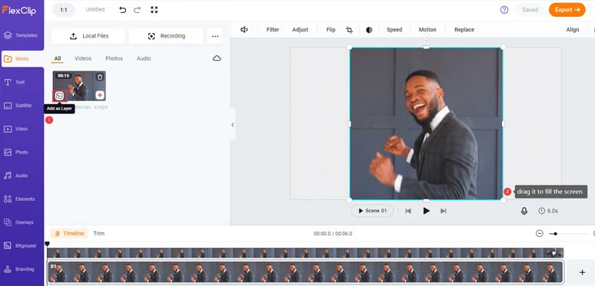The image size is (595, 286).
Task: Redo the last action
Action: pyautogui.click(x=137, y=10)
